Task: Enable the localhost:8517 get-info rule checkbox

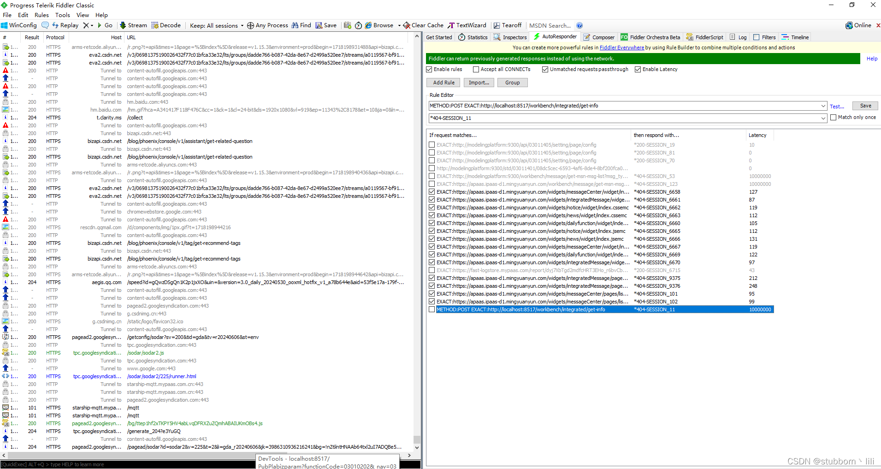Action: click(x=432, y=309)
